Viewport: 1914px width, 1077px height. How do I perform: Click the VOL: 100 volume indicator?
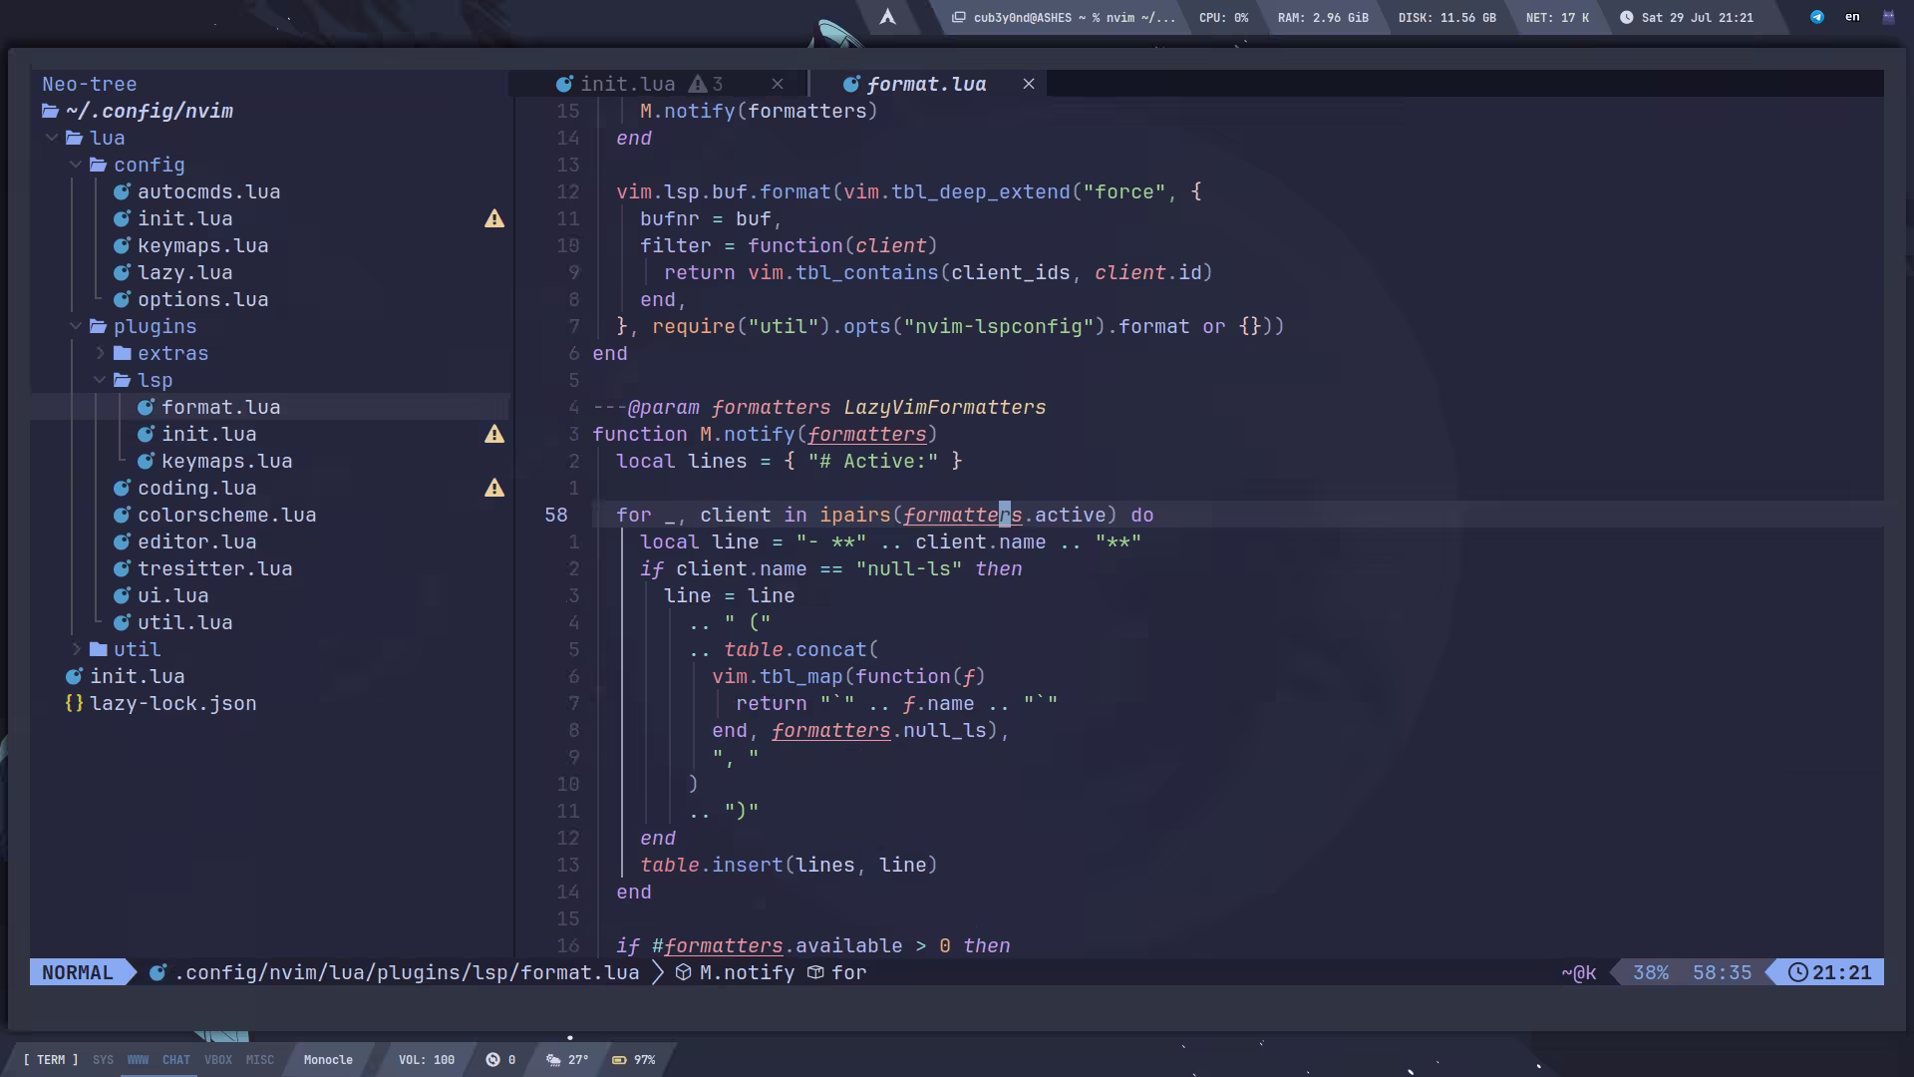coord(426,1060)
